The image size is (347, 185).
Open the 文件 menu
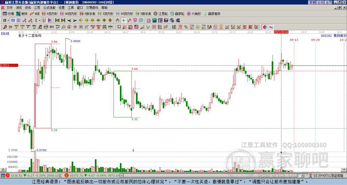(x=9, y=8)
